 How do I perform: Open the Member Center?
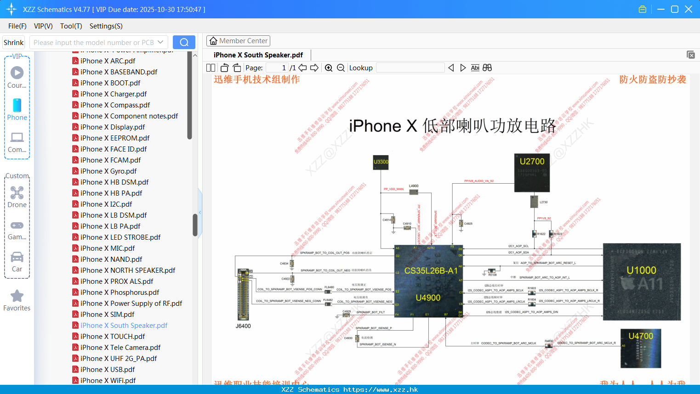click(x=238, y=41)
